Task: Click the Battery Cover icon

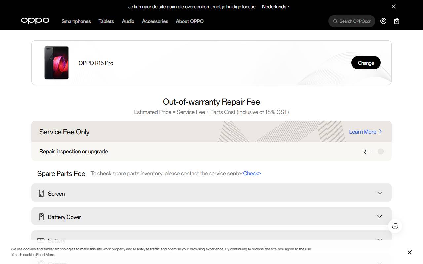Action: 41,216
